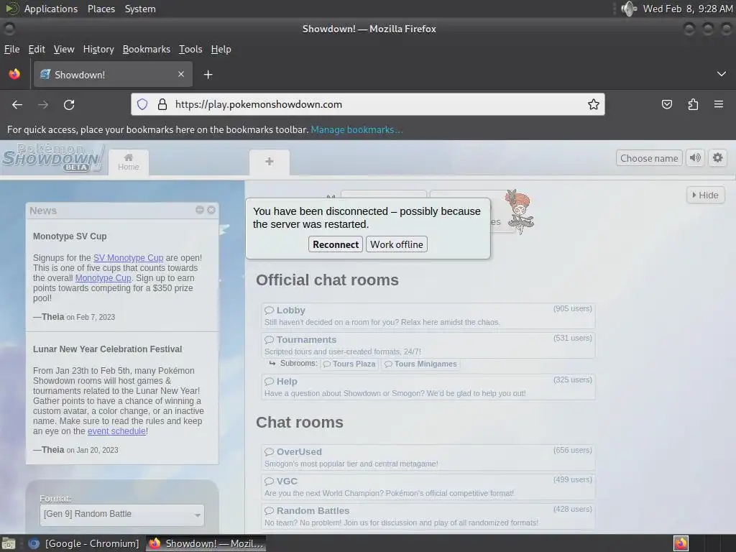Click the Pokémon Showdown BETA logo
This screenshot has width=736, height=552.
(52, 157)
